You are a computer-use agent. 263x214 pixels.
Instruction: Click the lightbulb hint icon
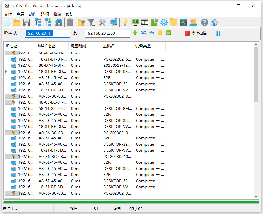click(x=125, y=22)
